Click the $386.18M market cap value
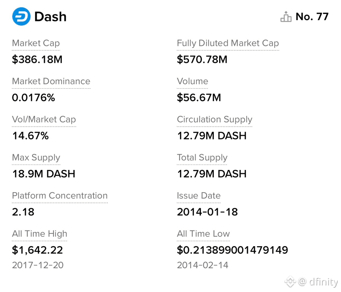 [x=37, y=59]
